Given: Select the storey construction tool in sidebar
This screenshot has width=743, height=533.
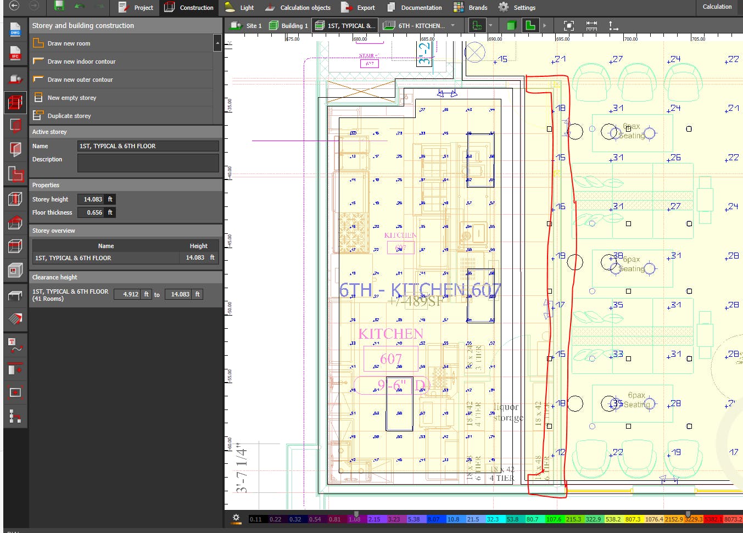Looking at the screenshot, I should 15,102.
